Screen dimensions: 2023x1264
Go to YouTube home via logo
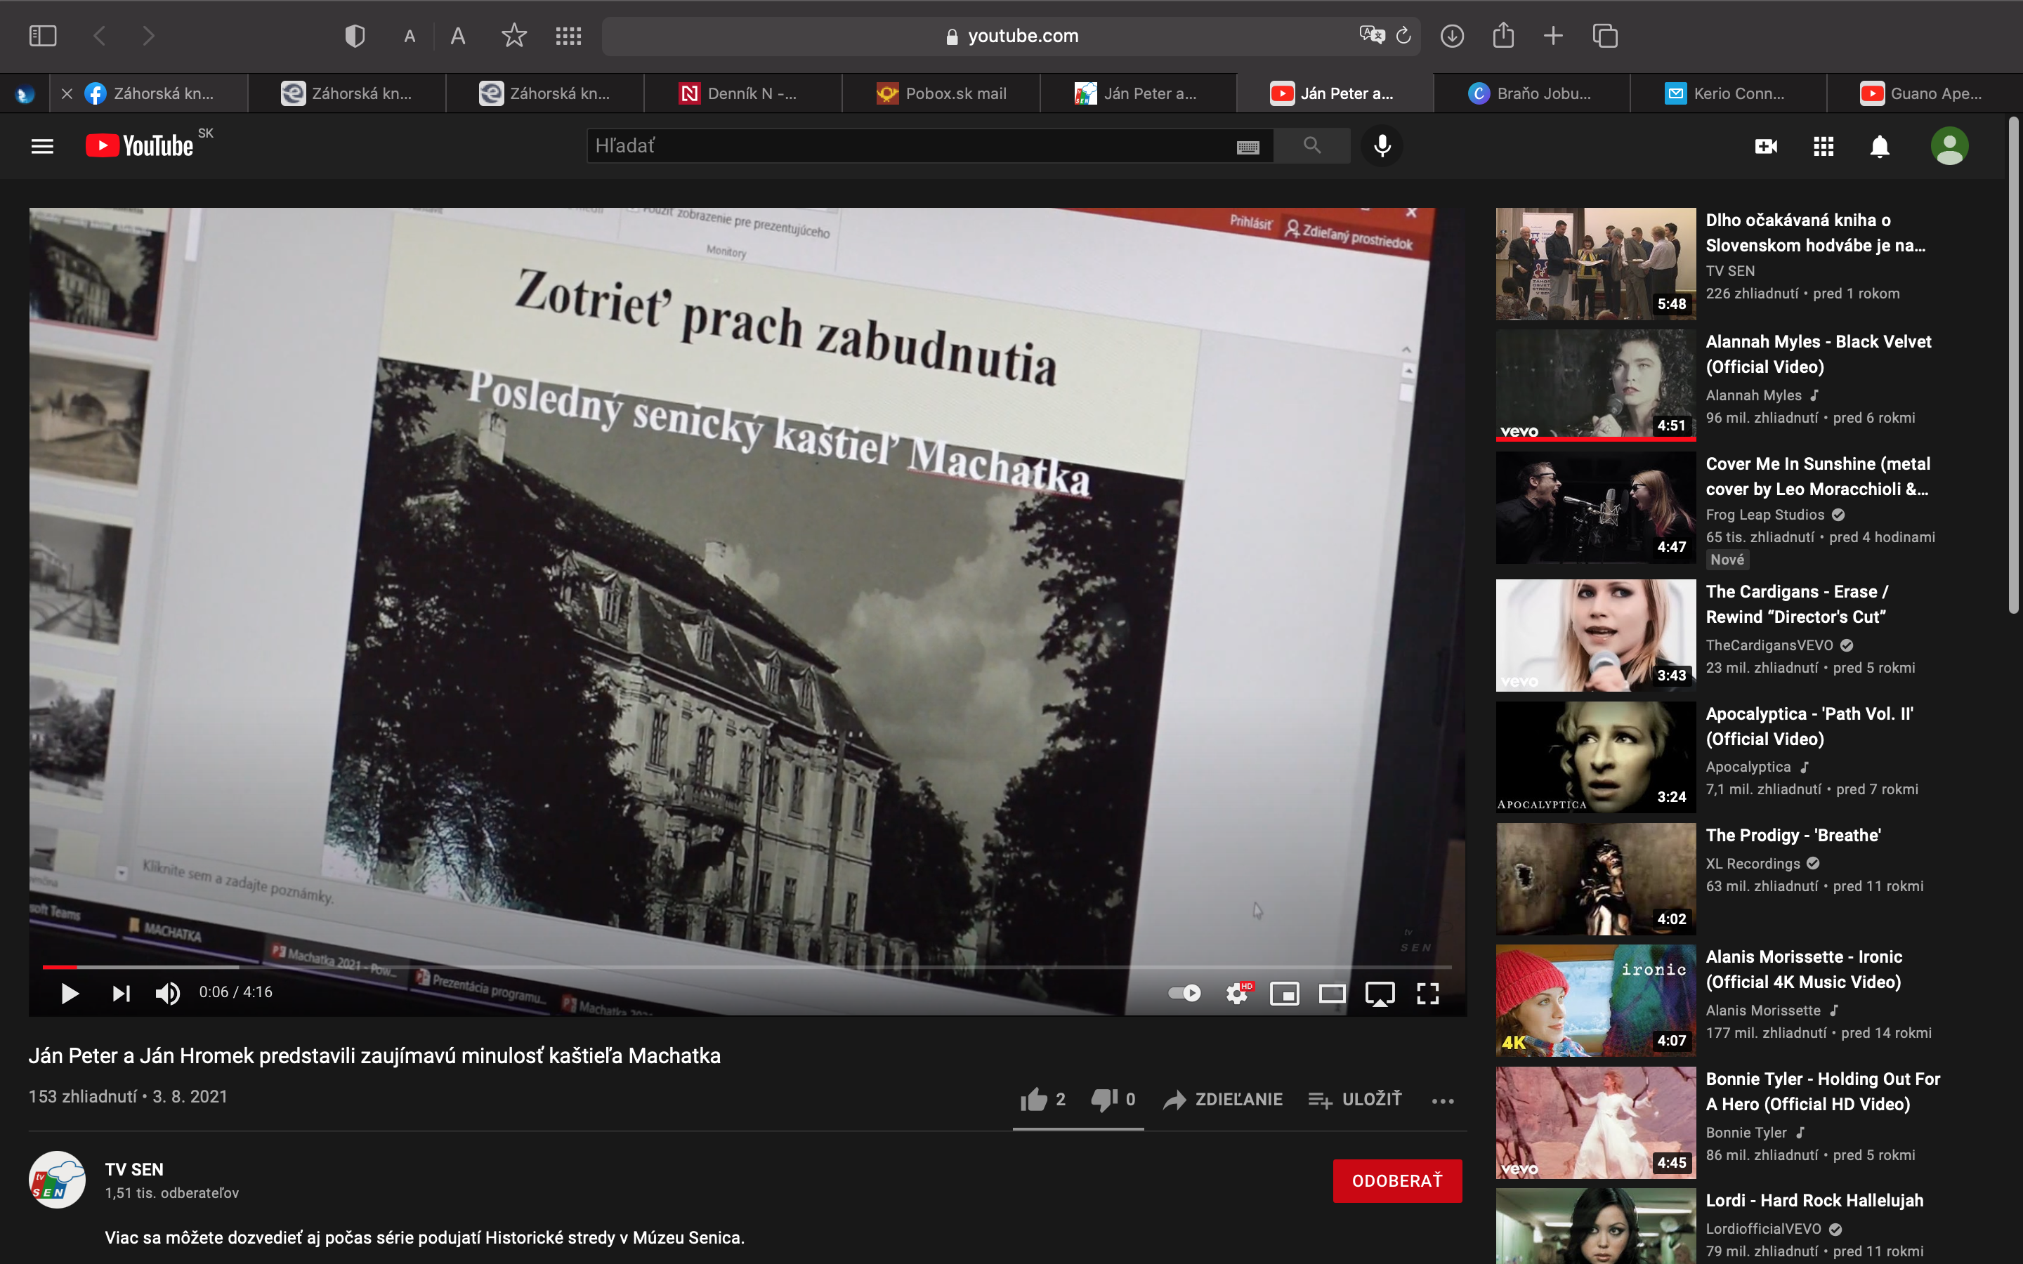(140, 145)
